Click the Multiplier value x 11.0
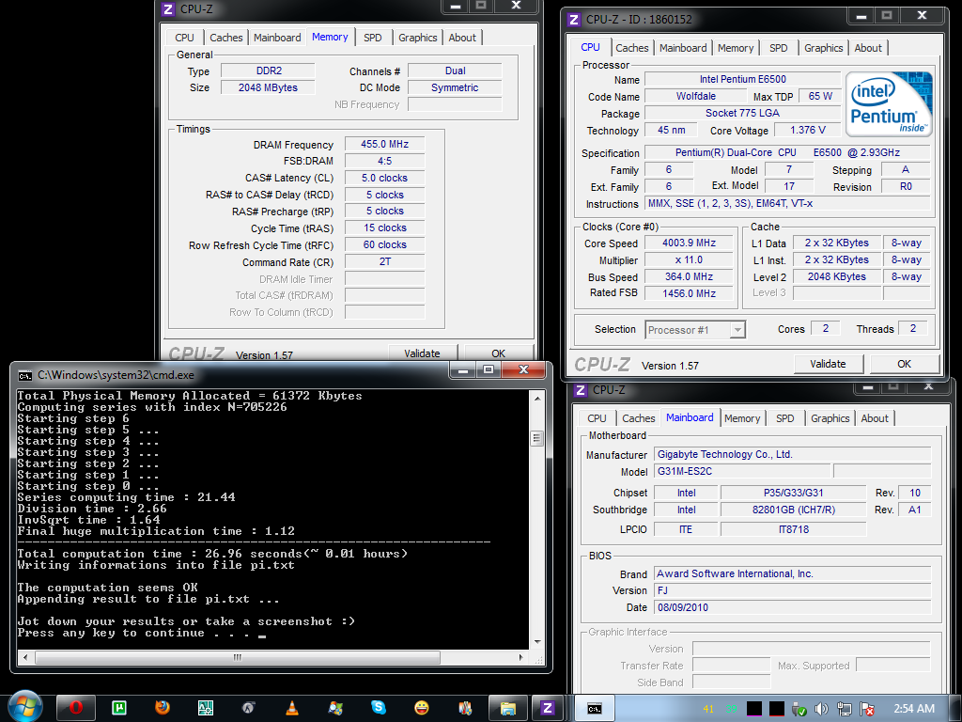962x722 pixels. [689, 259]
